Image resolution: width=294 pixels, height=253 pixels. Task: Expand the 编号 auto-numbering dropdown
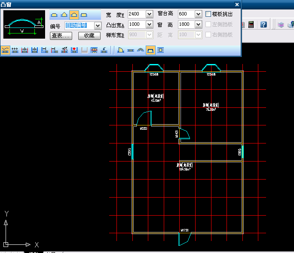(x=98, y=26)
